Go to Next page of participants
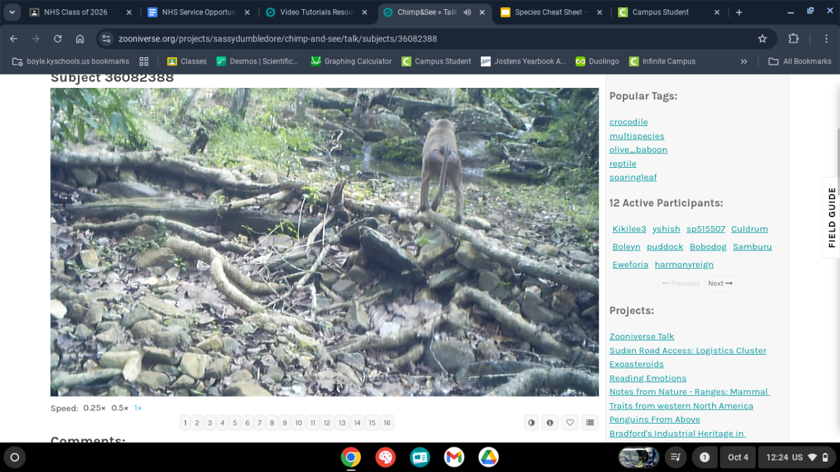Screen dimensions: 840x472 coord(720,283)
